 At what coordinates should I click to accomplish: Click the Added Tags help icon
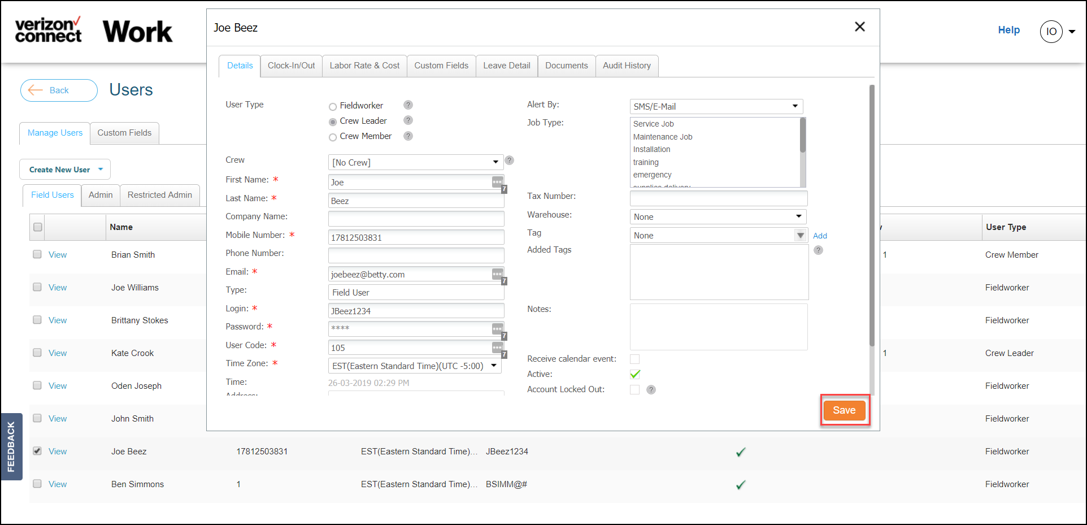pos(818,250)
